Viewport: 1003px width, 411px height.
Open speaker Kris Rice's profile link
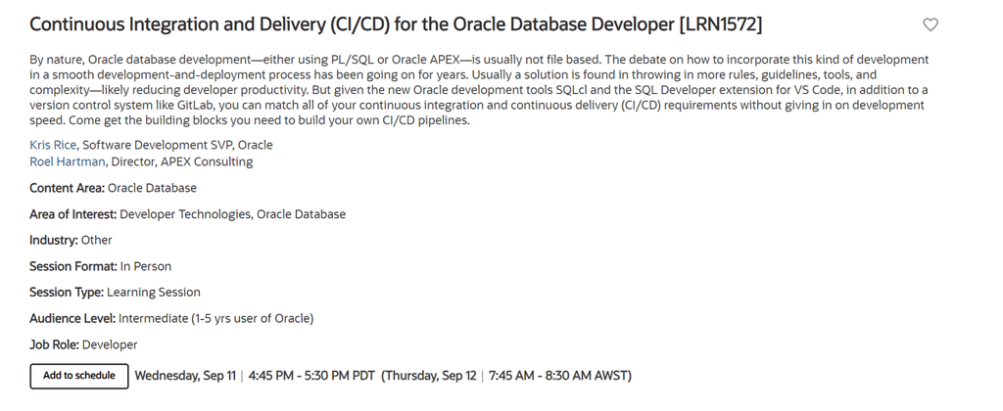click(53, 145)
